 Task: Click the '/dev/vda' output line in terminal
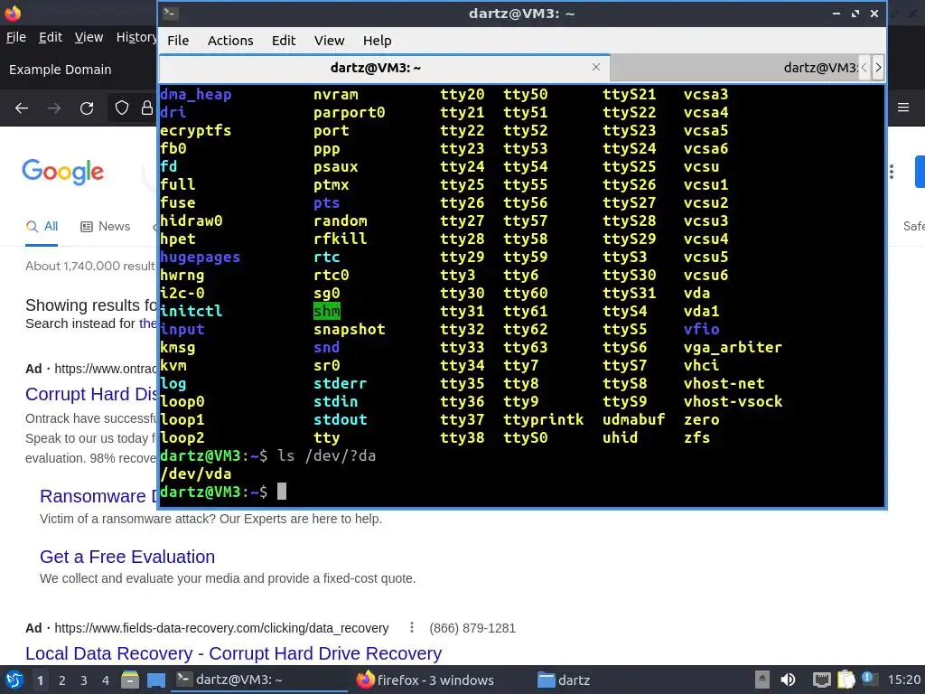196,474
